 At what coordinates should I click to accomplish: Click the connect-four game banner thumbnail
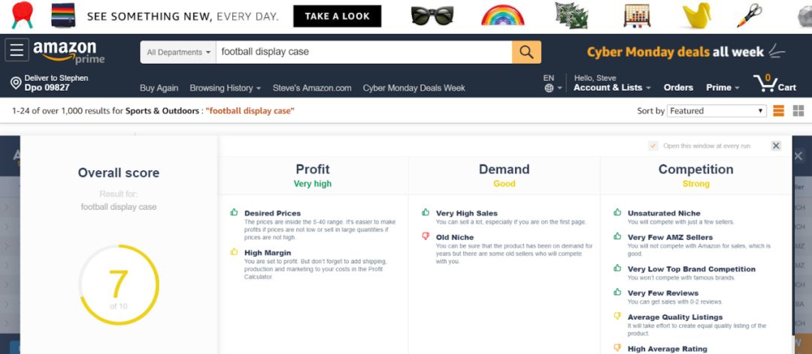point(637,16)
